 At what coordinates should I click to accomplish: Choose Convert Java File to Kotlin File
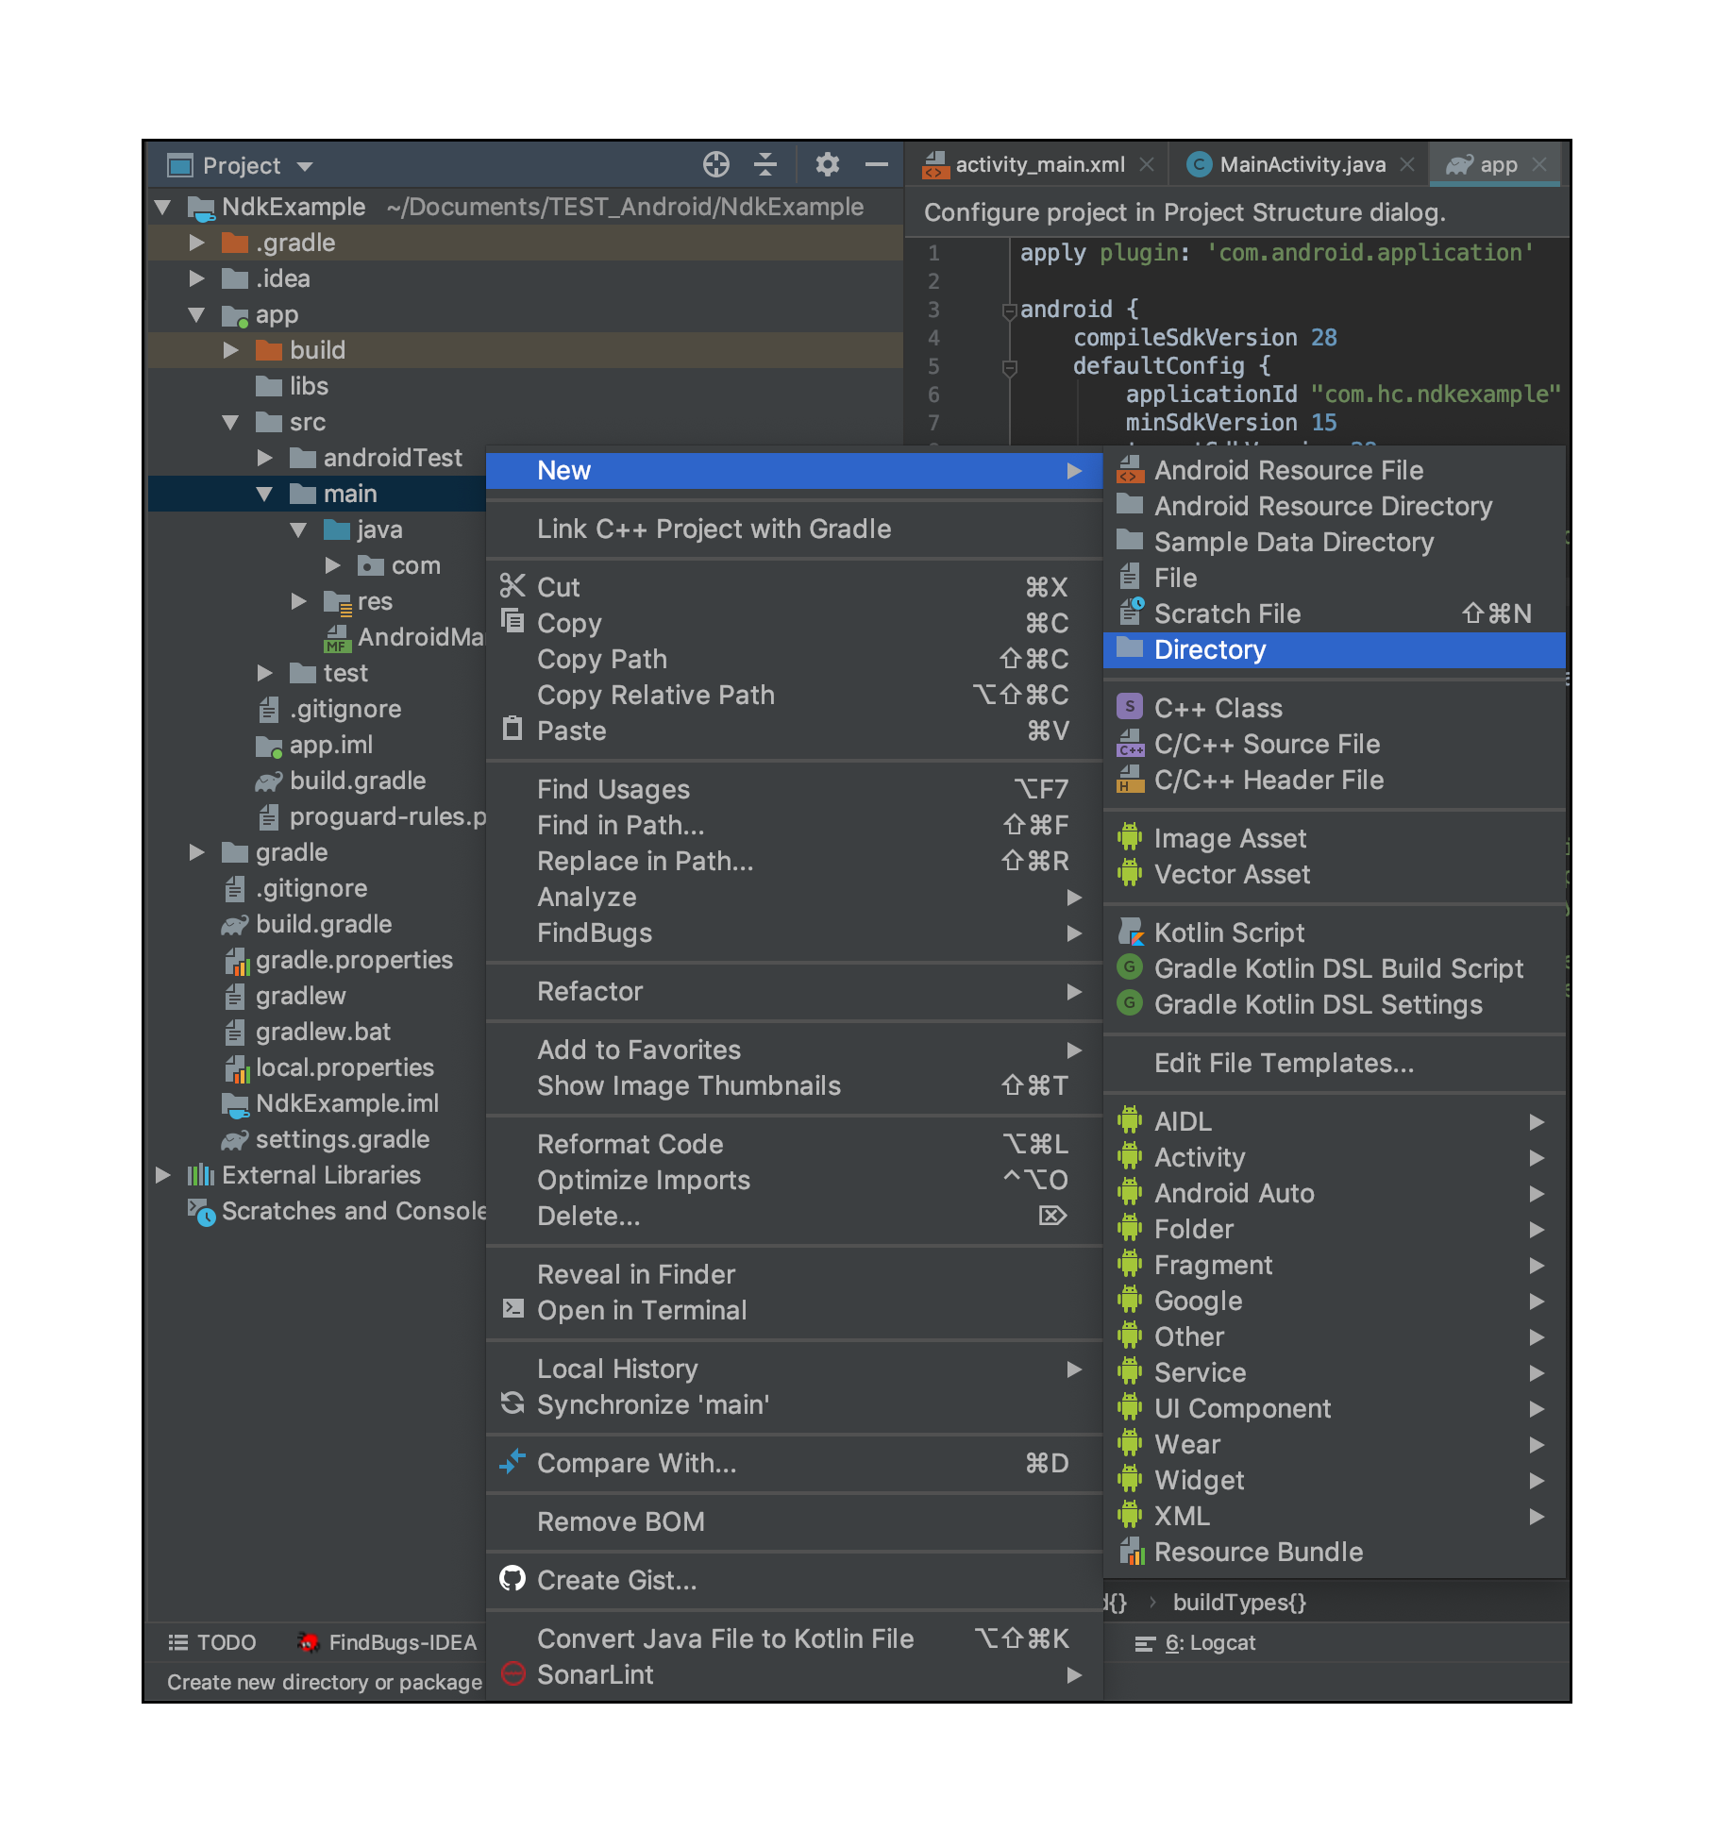tap(794, 1638)
